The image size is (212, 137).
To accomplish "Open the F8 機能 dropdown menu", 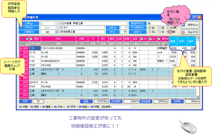I will click(x=84, y=107).
